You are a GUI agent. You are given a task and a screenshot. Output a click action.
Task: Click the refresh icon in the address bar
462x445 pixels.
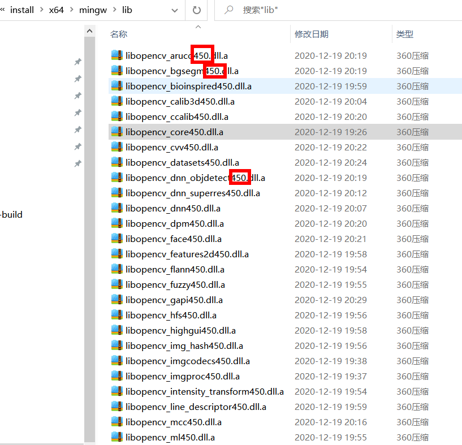pos(196,10)
